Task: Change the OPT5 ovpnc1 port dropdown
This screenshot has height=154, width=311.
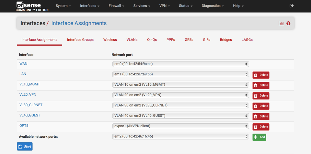Action: [180, 126]
